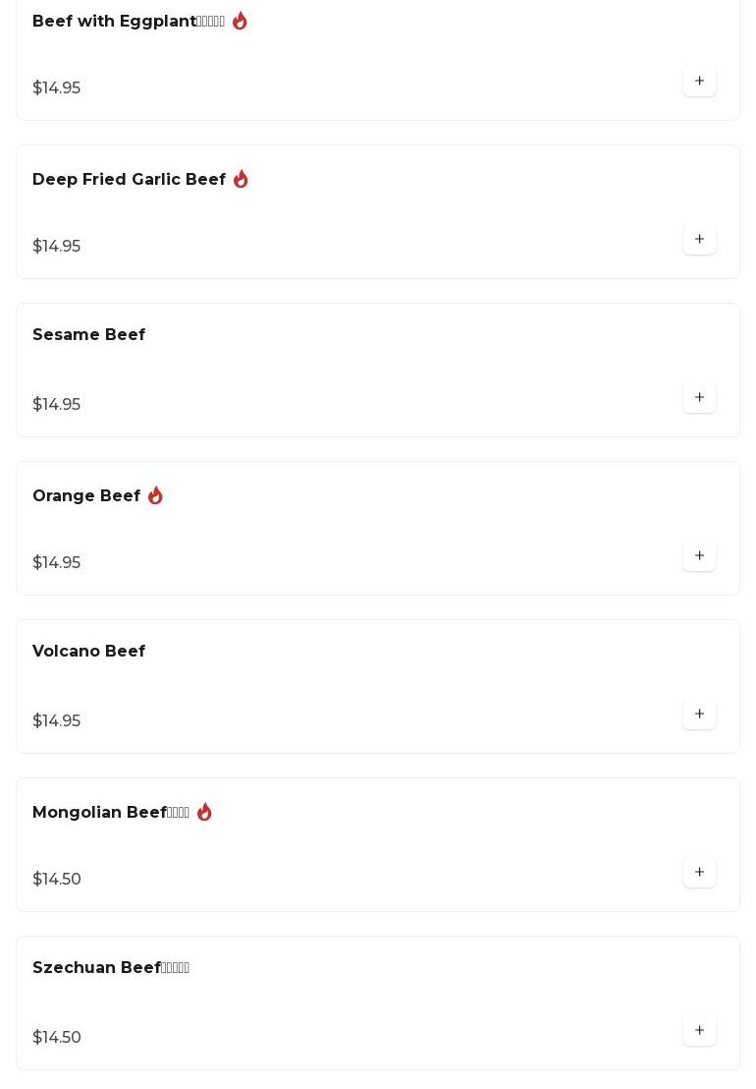Add Orange Beef using plus icon
The image size is (756, 1089).
pos(699,556)
